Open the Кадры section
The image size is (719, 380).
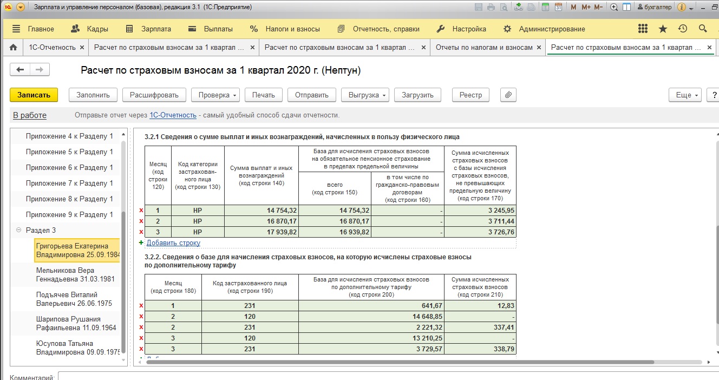(x=90, y=29)
